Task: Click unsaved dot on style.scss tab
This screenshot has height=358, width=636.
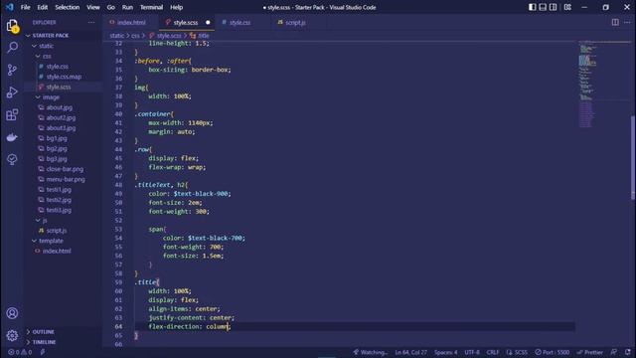Action: tap(208, 22)
